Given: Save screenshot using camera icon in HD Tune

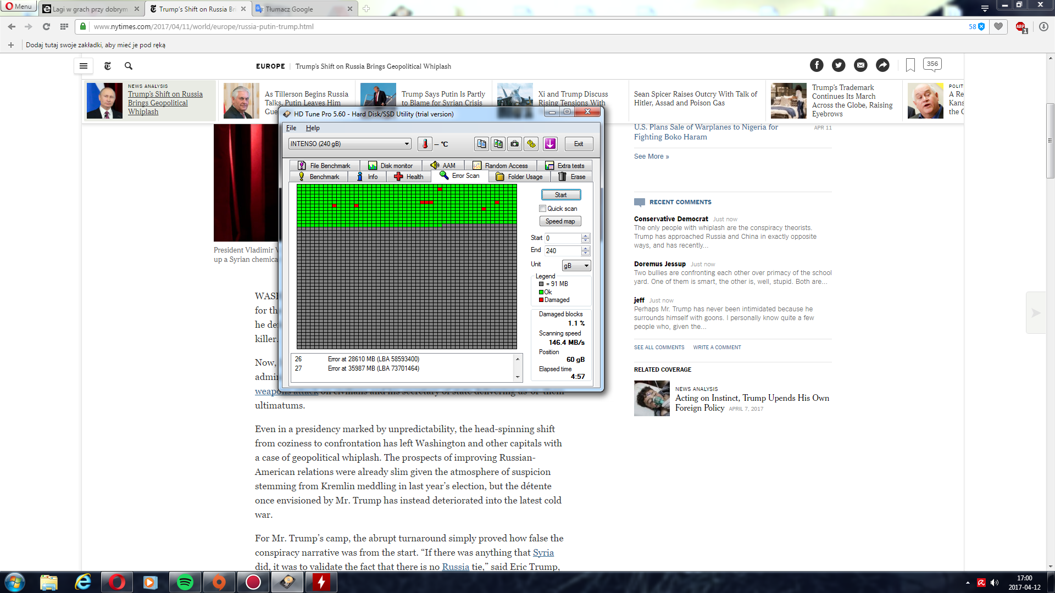Looking at the screenshot, I should point(514,144).
